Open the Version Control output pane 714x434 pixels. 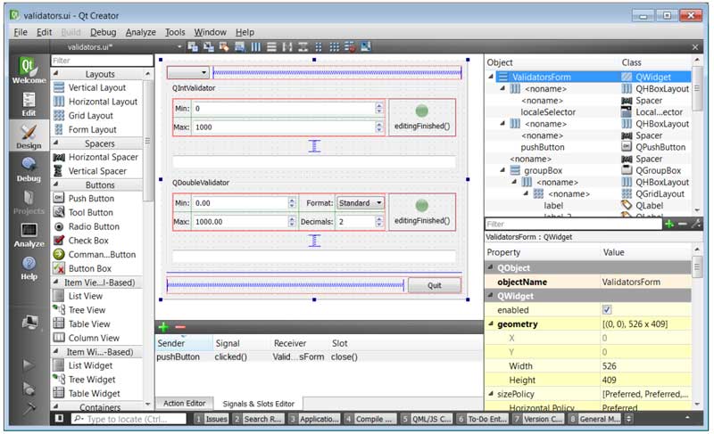pos(538,419)
